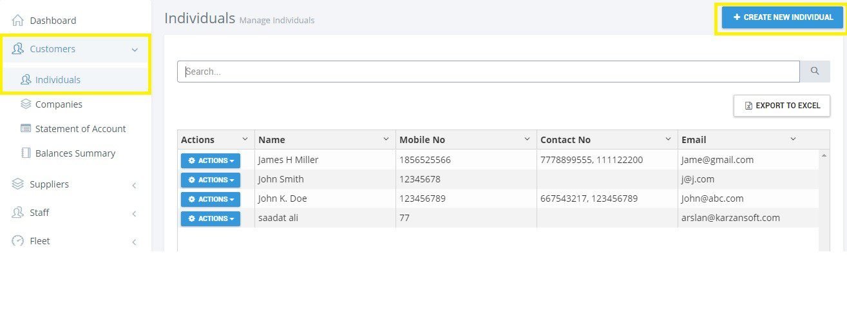Click the Dashboard home icon
Image resolution: width=847 pixels, height=319 pixels.
18,21
